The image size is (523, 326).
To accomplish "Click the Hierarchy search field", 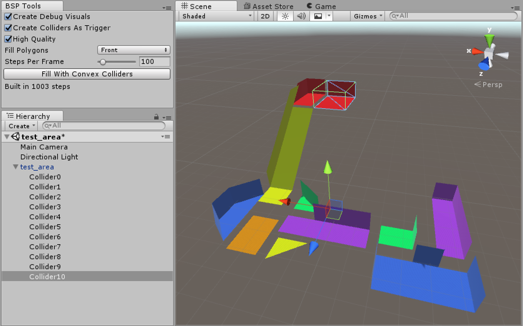I will coord(104,126).
